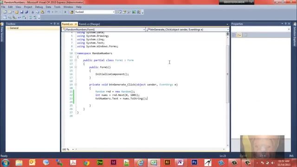Open the find combo box dropdown
The width and height of the screenshot is (297, 167).
(113, 12)
